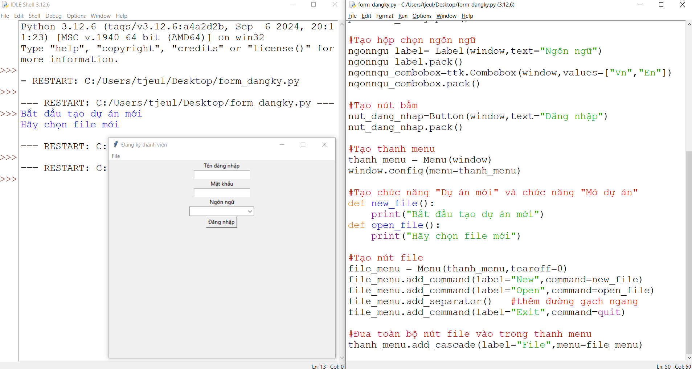Click the 'window.config(menu=thanh_menu)' code line
Screen dimensions: 692x369
tap(434, 171)
